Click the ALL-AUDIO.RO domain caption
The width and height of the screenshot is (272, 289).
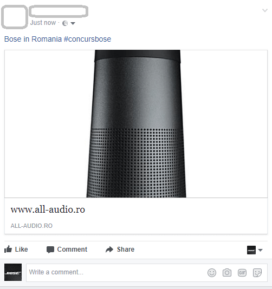(x=31, y=226)
